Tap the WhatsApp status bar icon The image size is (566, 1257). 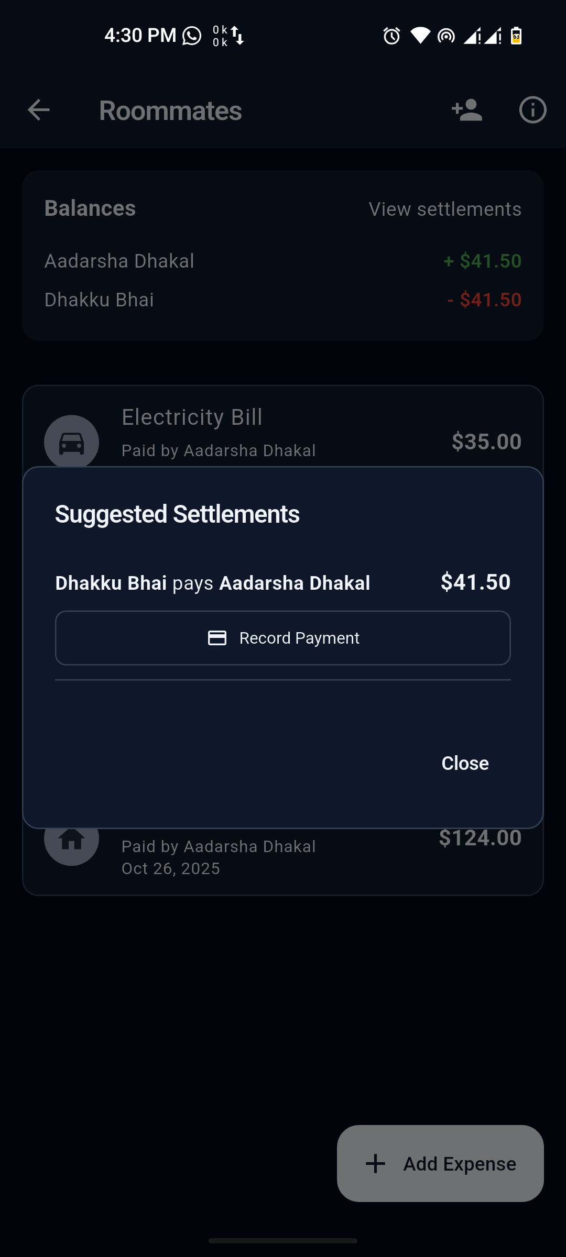tap(192, 36)
